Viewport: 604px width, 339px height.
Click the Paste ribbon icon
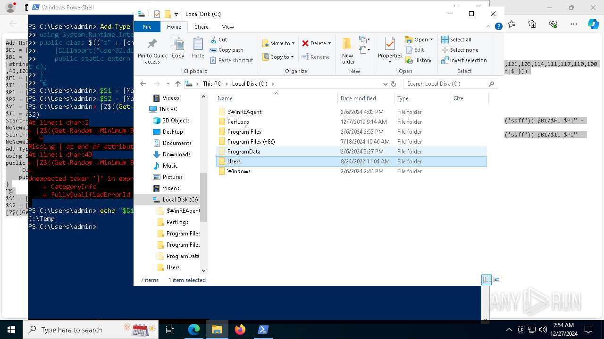(198, 44)
